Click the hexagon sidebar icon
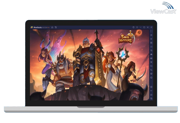This screenshot has width=180, height=123. pyautogui.click(x=151, y=74)
